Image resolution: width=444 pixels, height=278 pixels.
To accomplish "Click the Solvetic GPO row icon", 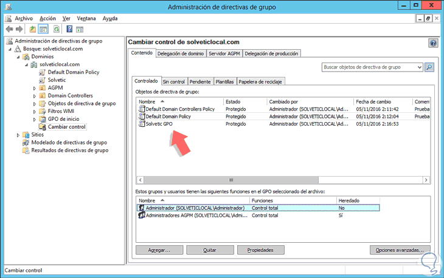I will [x=141, y=124].
